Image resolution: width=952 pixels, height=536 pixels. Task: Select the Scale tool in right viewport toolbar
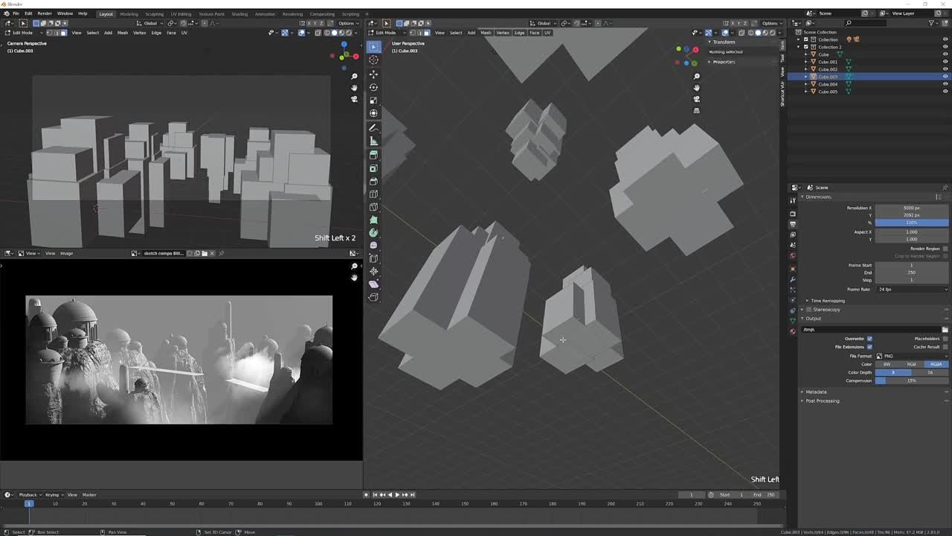pos(373,100)
